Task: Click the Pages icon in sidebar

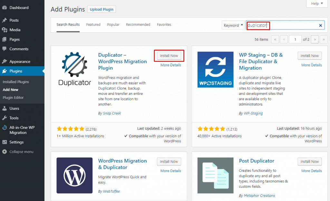Action: pyautogui.click(x=5, y=39)
